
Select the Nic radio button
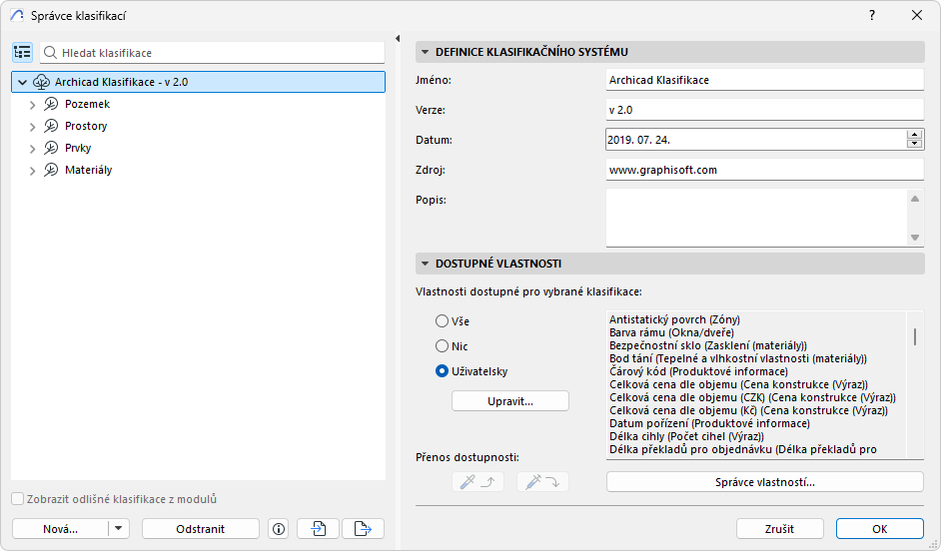(442, 346)
